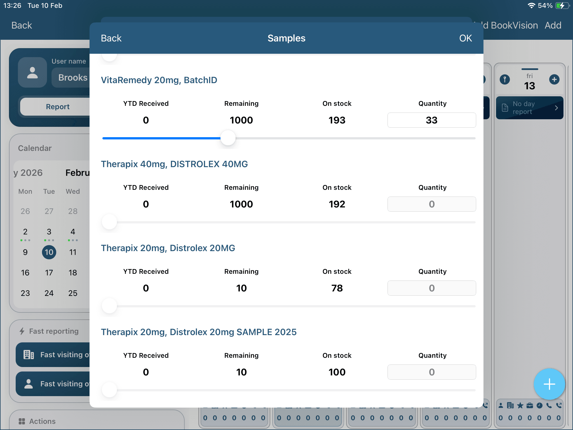This screenshot has height=430, width=573.
Task: Click the VitaRemedy Quantity field showing 33
Action: click(431, 120)
